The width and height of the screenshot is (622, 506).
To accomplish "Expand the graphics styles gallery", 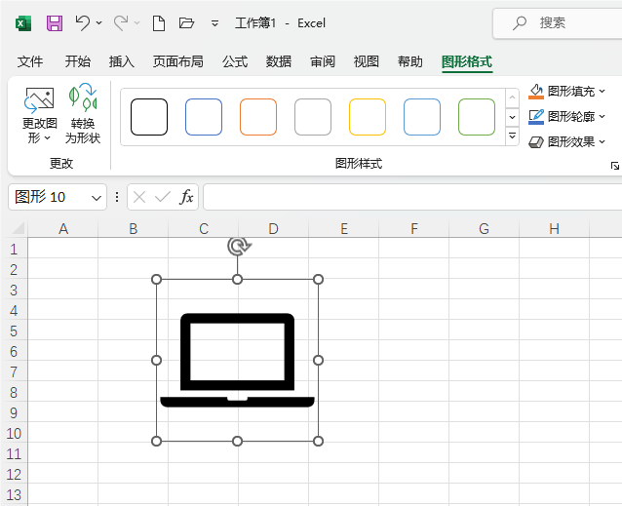I will pos(513,136).
